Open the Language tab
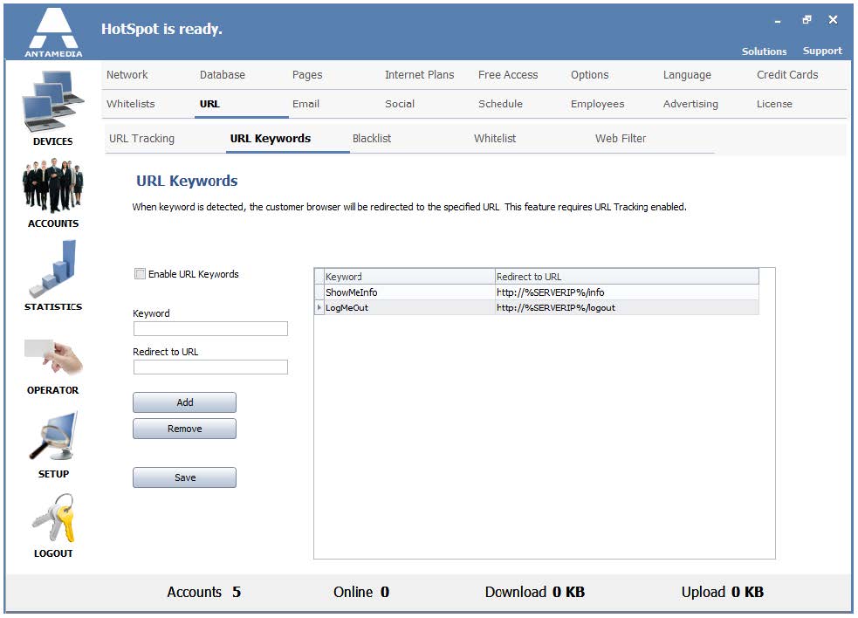The height and width of the screenshot is (618, 858). point(687,75)
